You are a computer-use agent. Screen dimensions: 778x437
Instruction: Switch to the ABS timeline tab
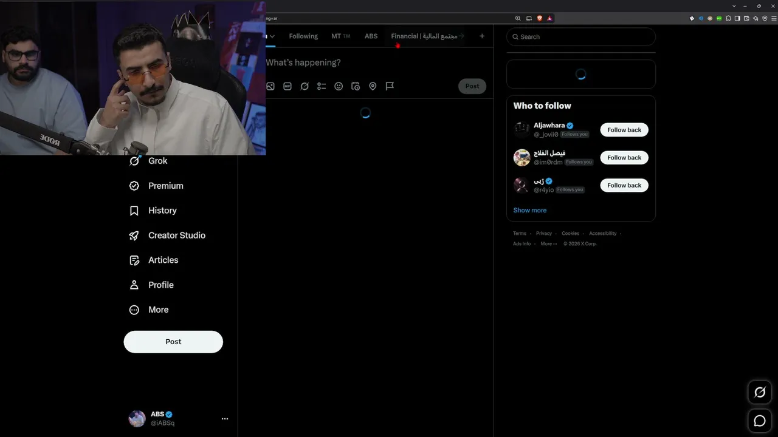coord(371,36)
